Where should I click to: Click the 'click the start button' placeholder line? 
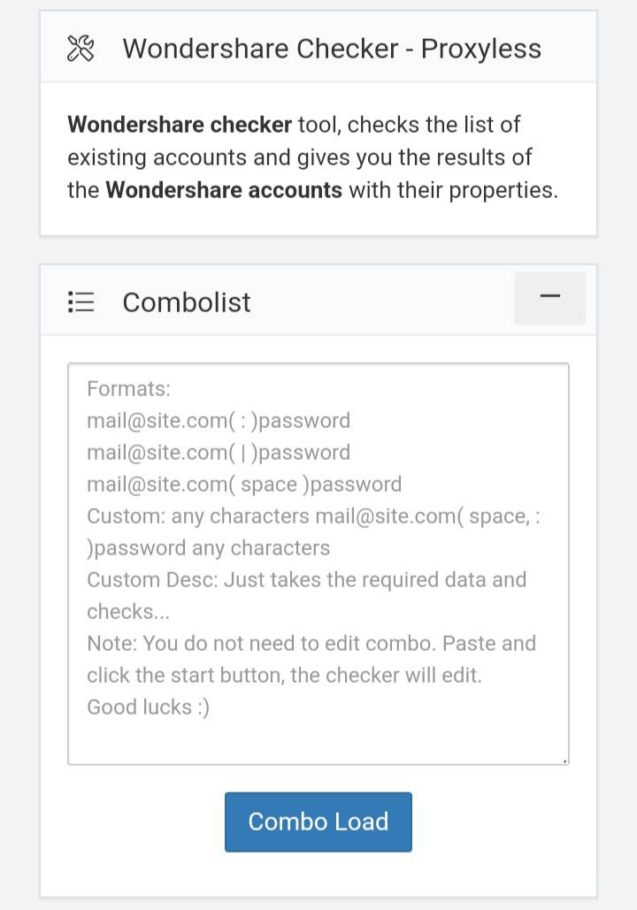point(284,676)
